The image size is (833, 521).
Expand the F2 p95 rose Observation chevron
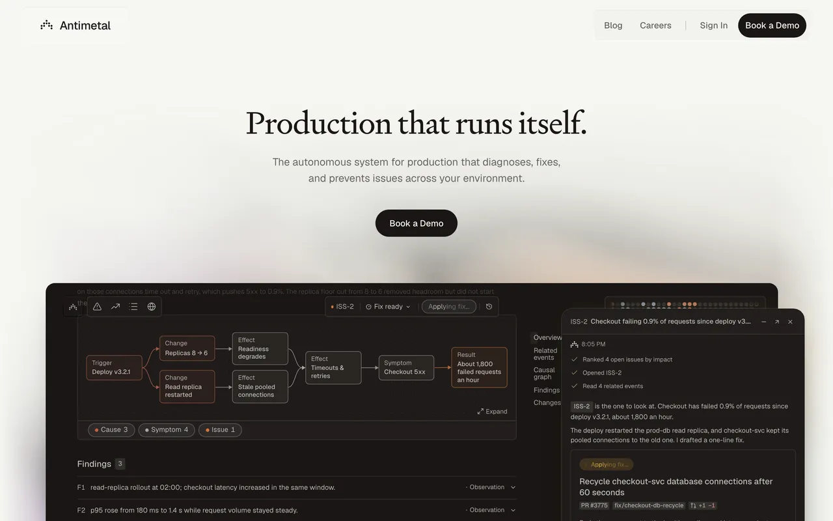click(x=513, y=510)
